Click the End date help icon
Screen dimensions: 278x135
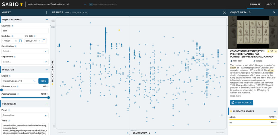pyautogui.click(x=35, y=36)
